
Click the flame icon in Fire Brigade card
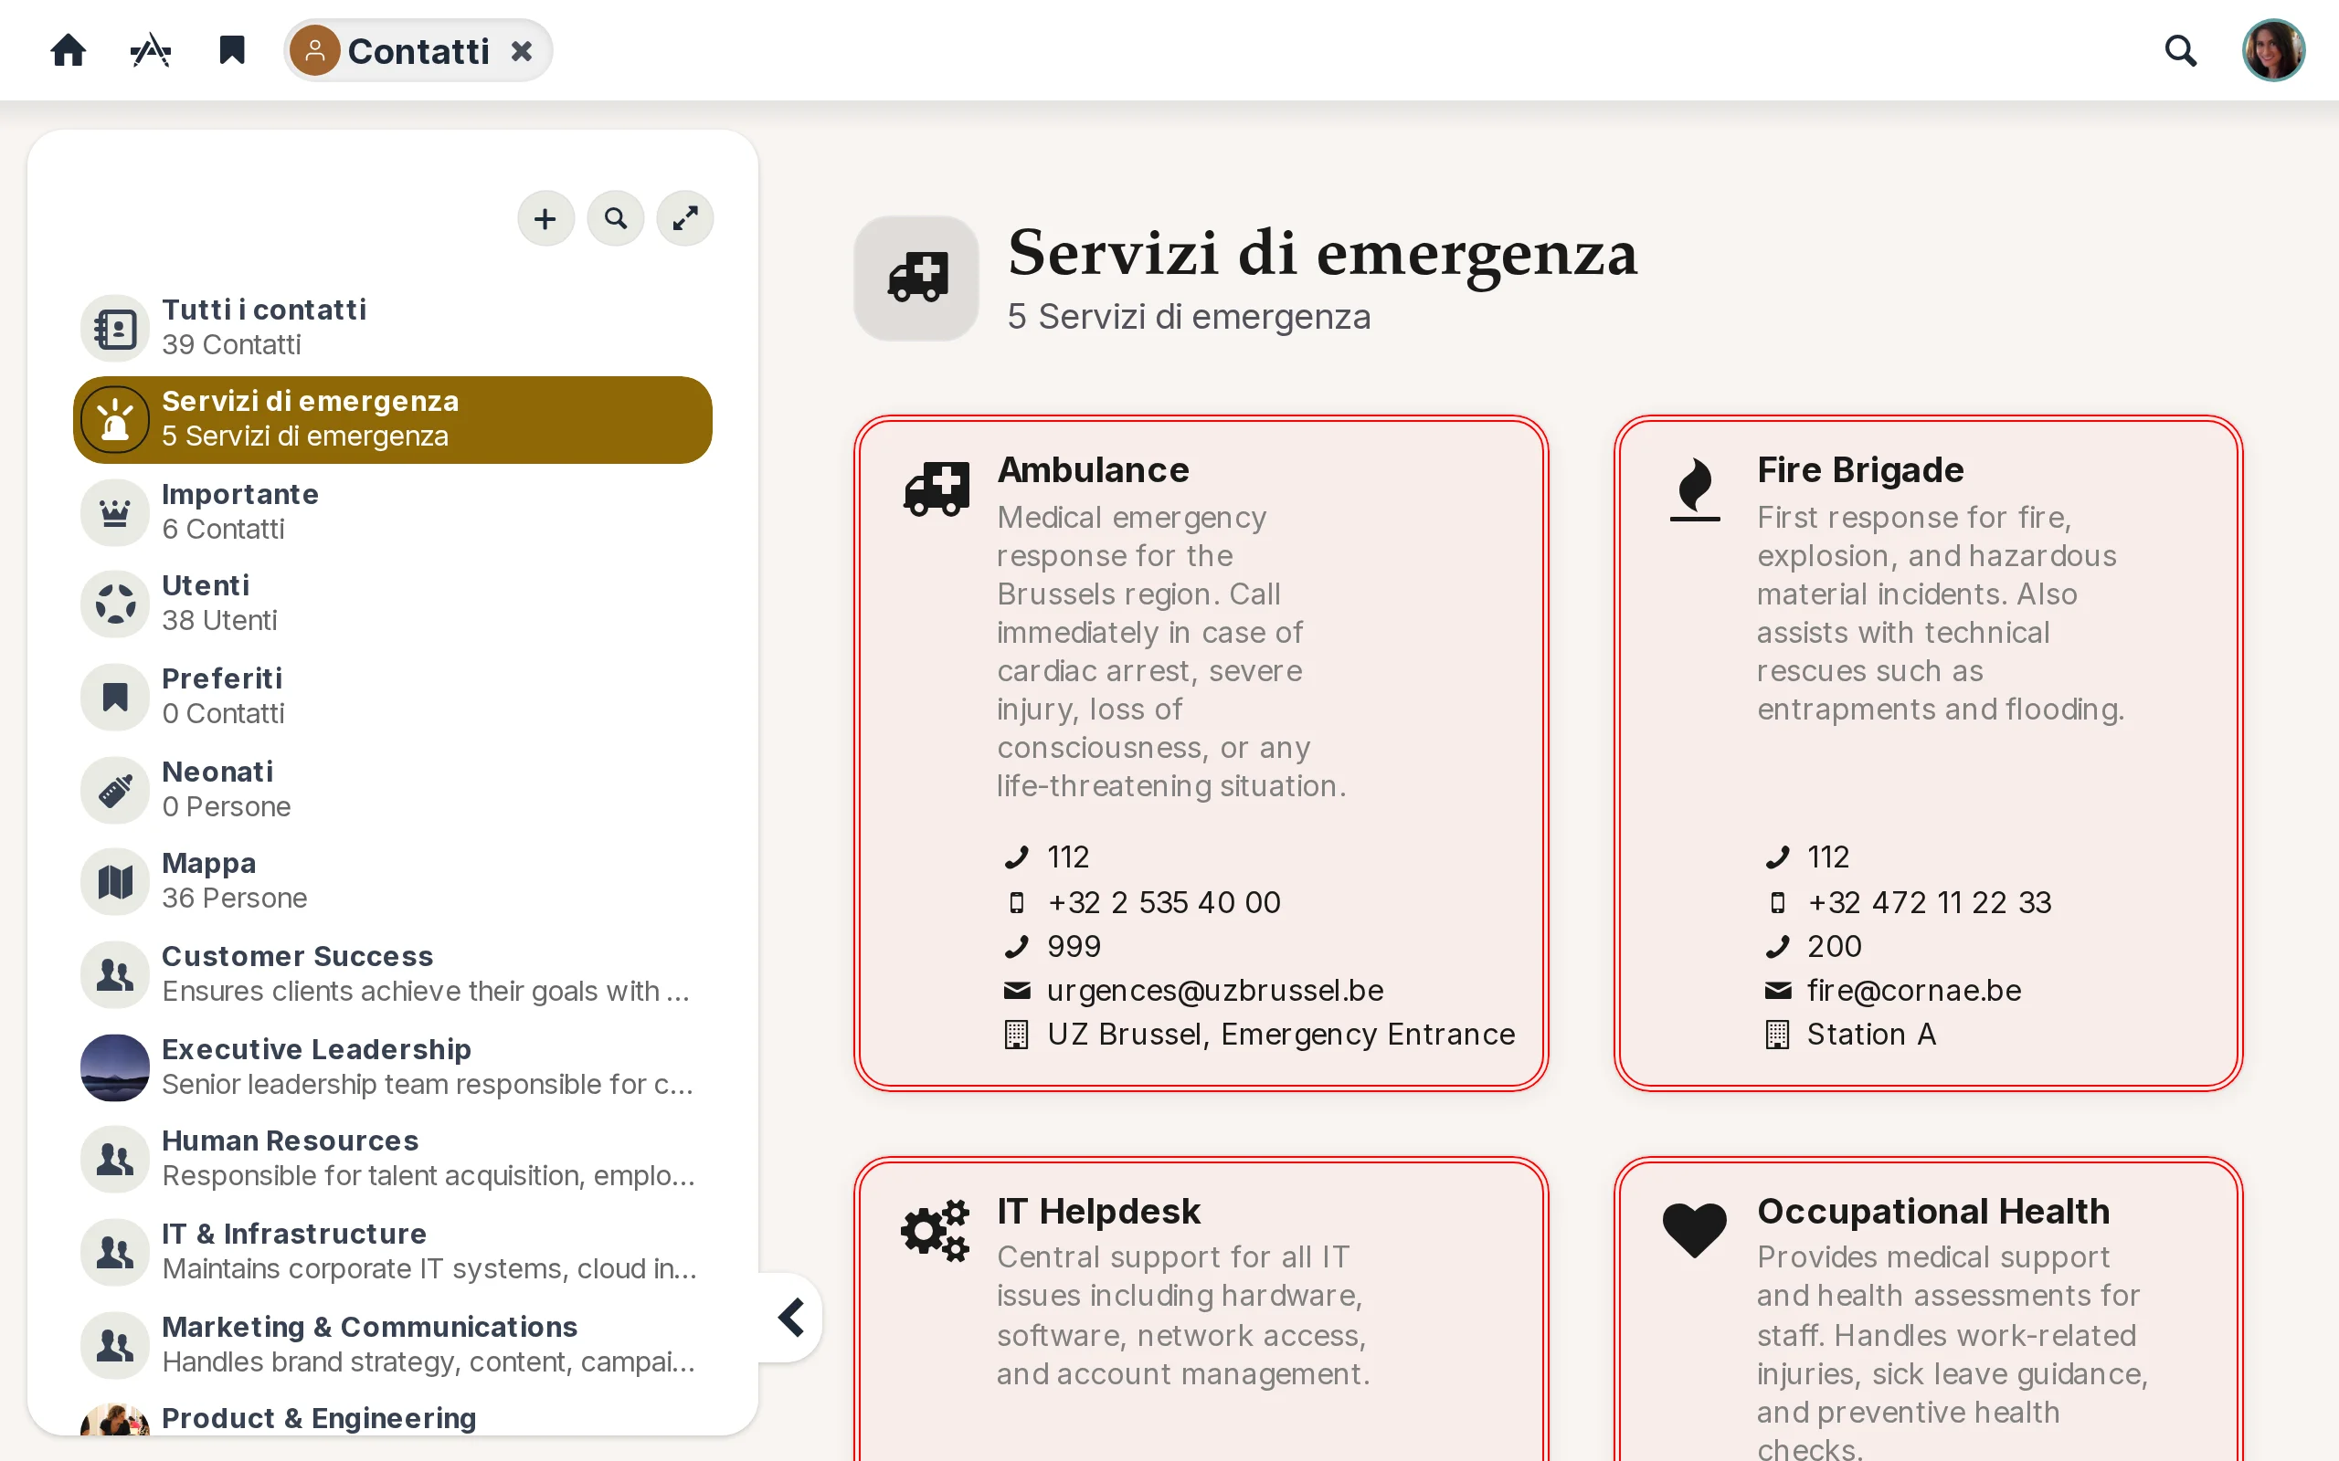tap(1695, 489)
